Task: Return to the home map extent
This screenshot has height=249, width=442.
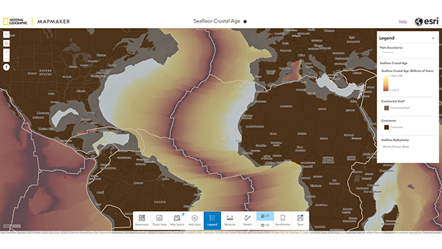Action: (6, 43)
